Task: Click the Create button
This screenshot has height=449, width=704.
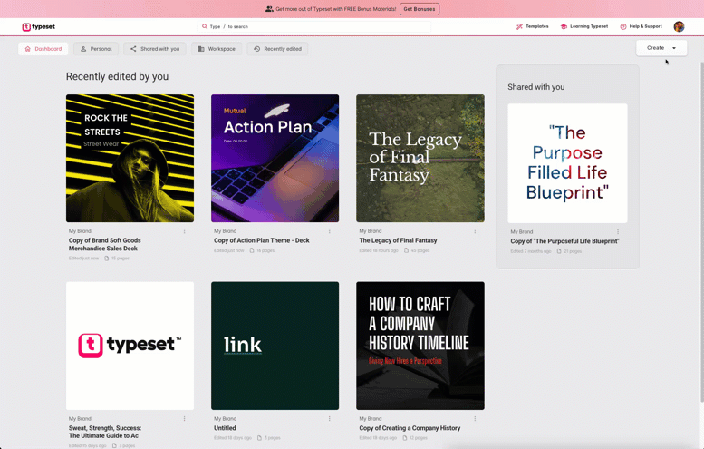Action: (x=661, y=48)
